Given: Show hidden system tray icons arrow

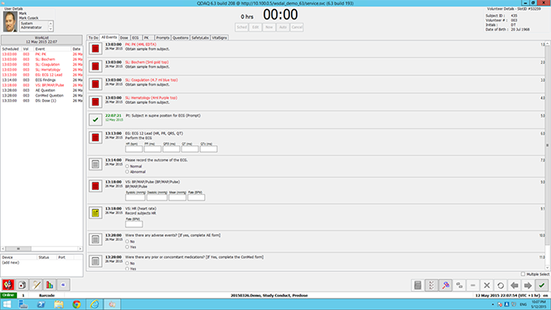Looking at the screenshot, I should click(x=493, y=304).
